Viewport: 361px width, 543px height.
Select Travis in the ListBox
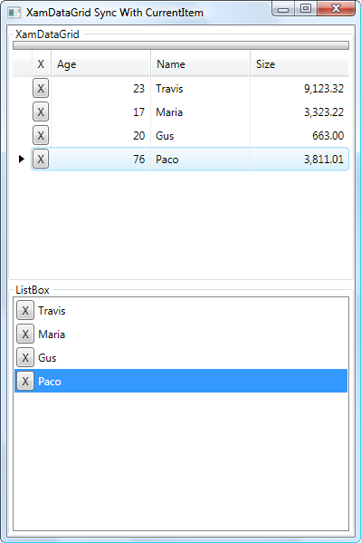coord(181,310)
